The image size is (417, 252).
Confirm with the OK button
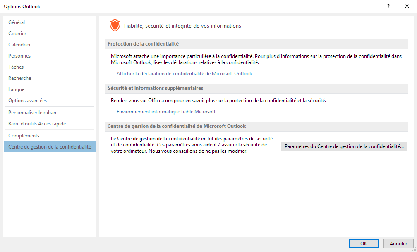point(364,243)
